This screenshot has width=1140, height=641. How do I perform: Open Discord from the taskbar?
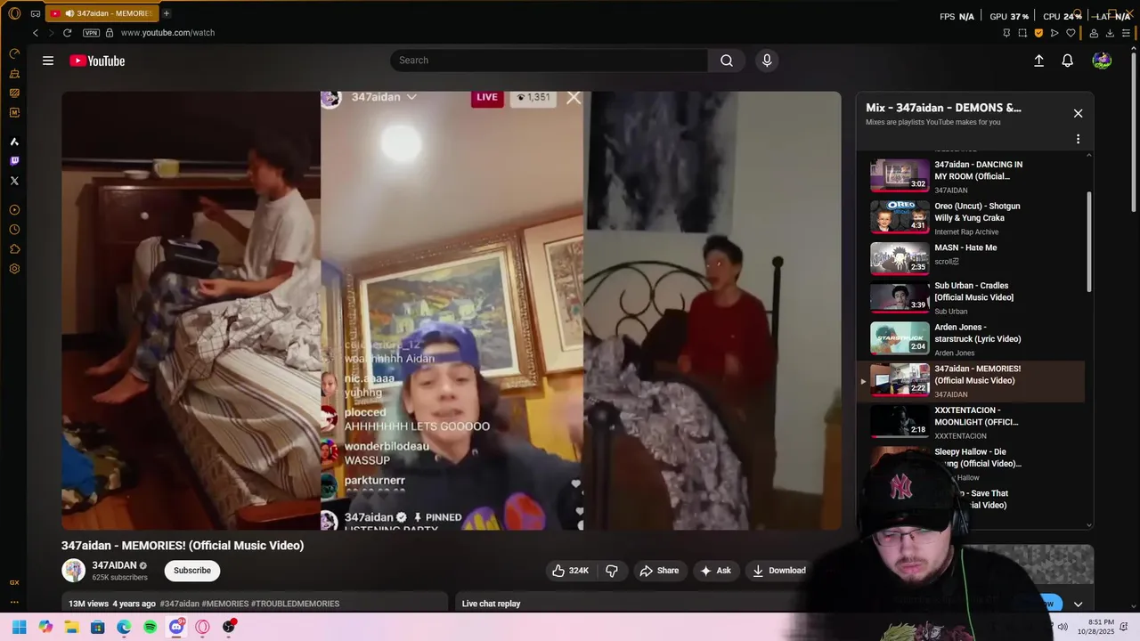coord(176,627)
